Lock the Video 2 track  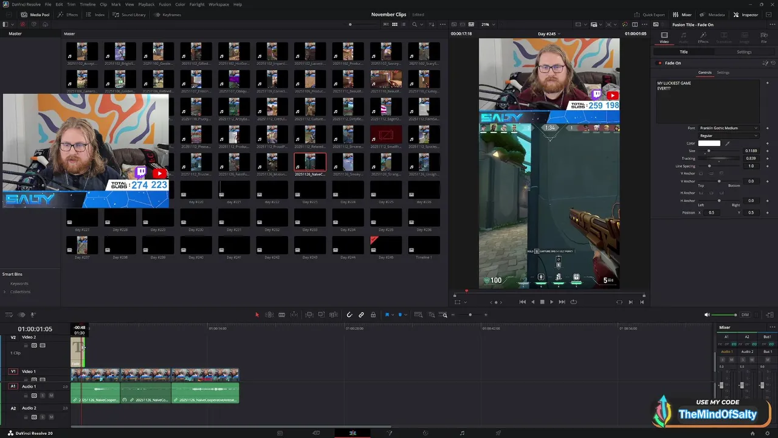[26, 346]
